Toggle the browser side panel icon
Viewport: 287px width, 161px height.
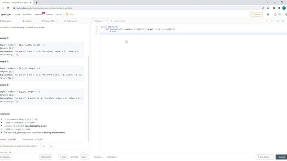pos(279,8)
